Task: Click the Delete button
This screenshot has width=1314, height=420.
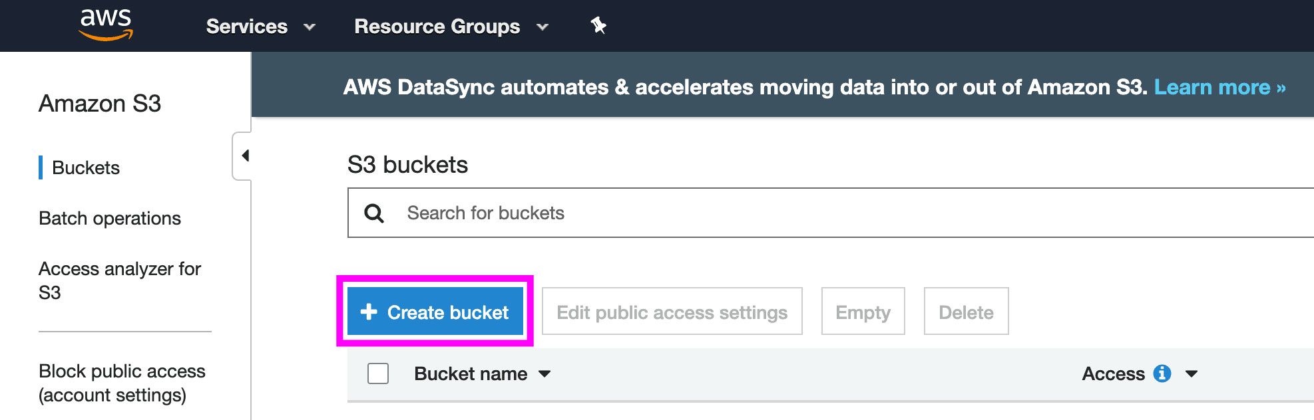Action: click(x=965, y=311)
